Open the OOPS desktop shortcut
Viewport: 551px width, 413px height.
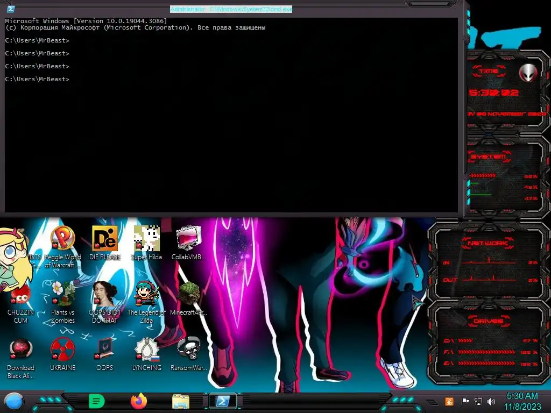click(x=105, y=354)
